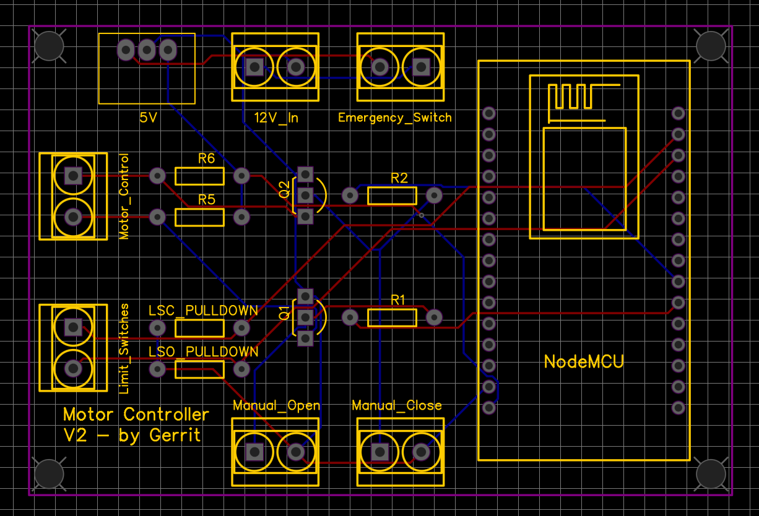
Task: Click the LSC_PULLDOWN resistor
Action: 199,327
